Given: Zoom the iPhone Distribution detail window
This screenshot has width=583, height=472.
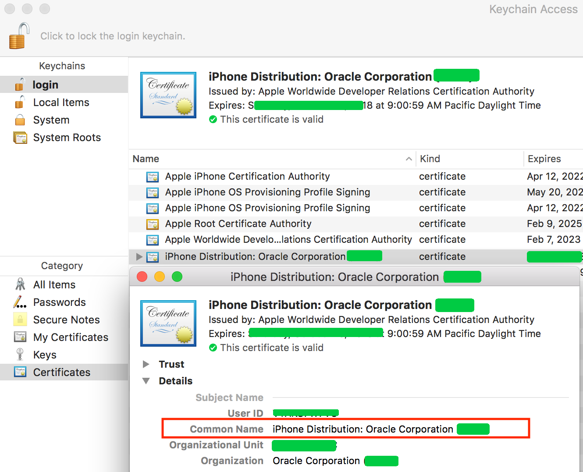Looking at the screenshot, I should pos(177,277).
